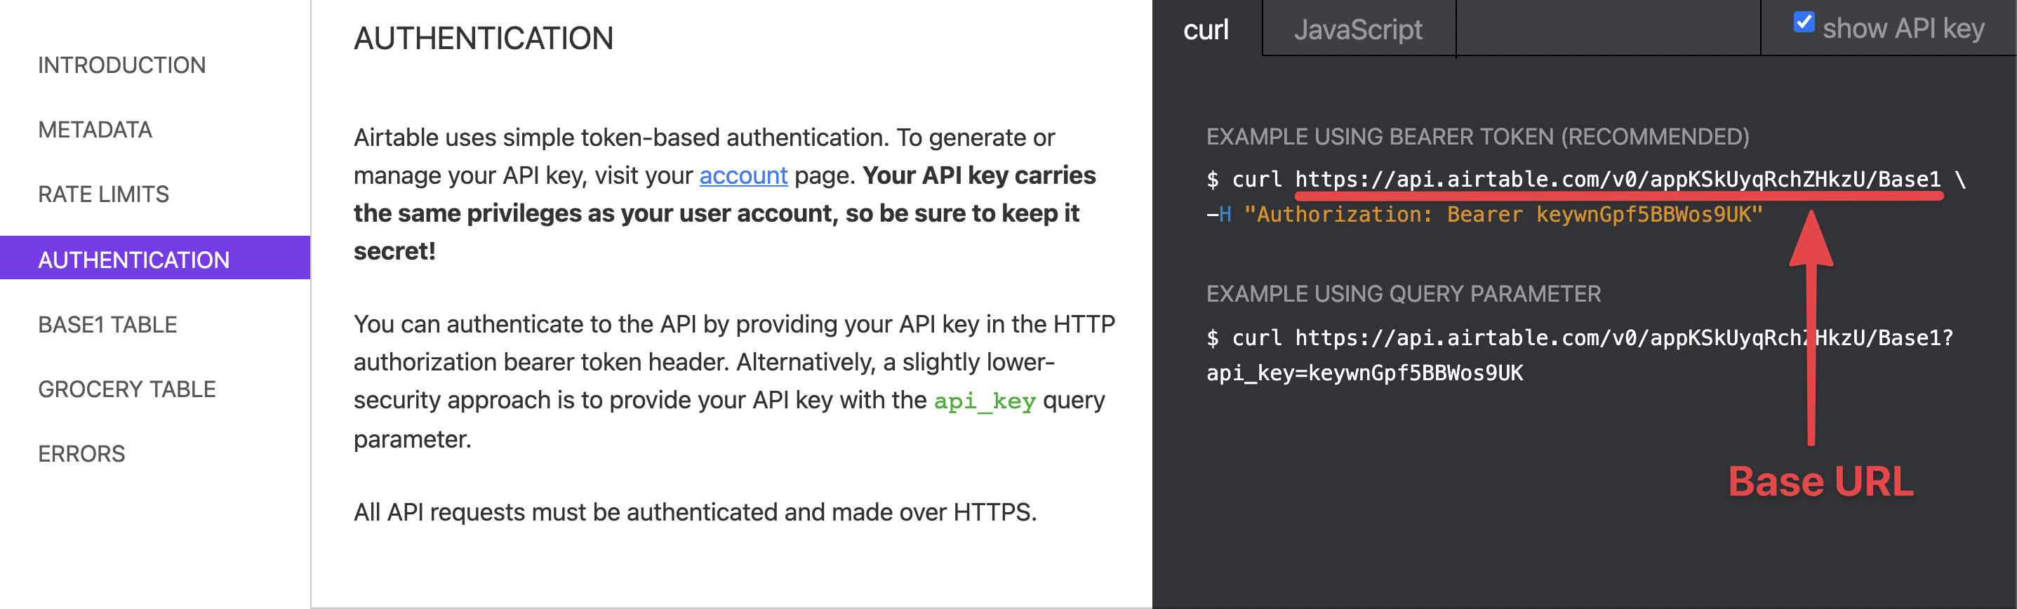This screenshot has height=609, width=2017.
Task: Click the api_key=keywnGpf5BBWos9UK text
Action: tap(1365, 373)
